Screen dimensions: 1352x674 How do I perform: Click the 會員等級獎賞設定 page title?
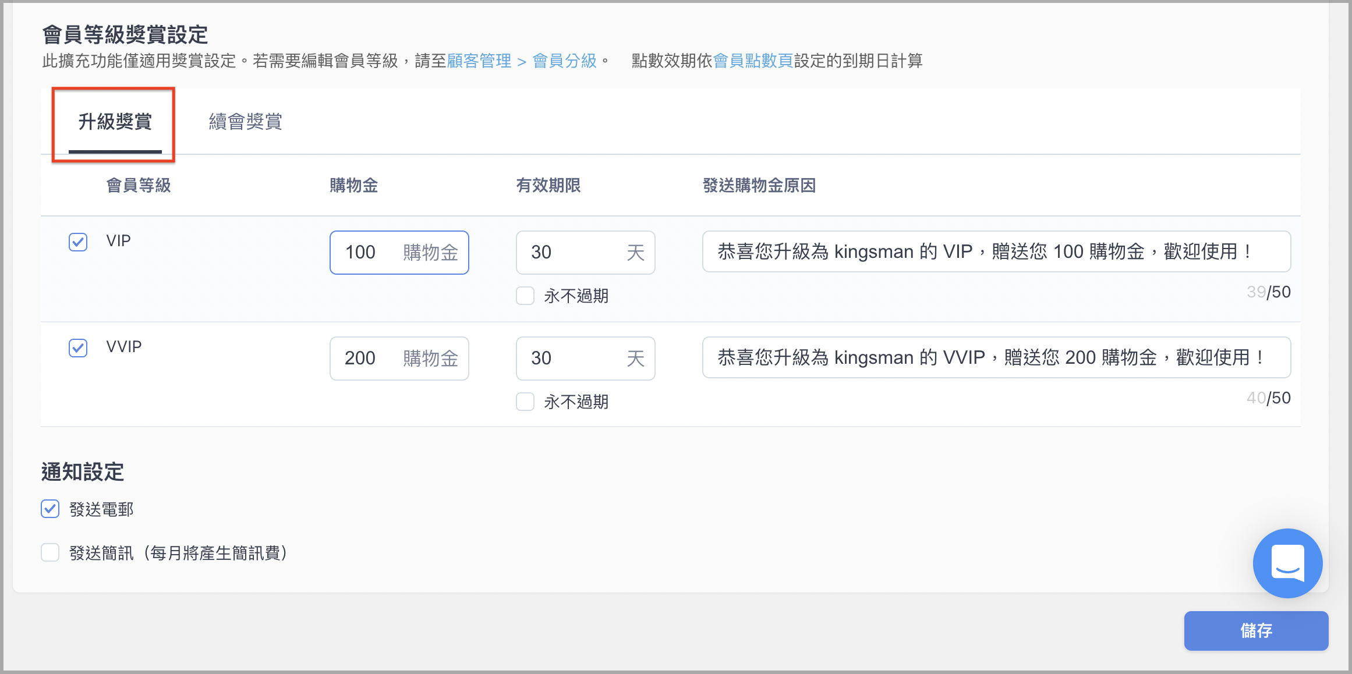(x=125, y=34)
